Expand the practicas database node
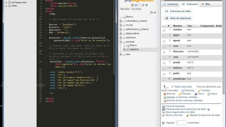 tap(121, 38)
